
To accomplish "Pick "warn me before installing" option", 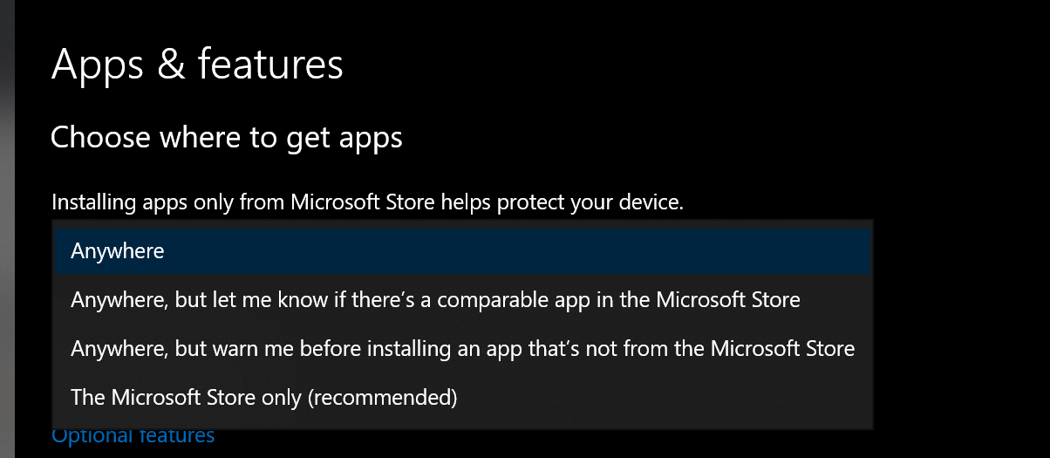I will click(x=463, y=349).
